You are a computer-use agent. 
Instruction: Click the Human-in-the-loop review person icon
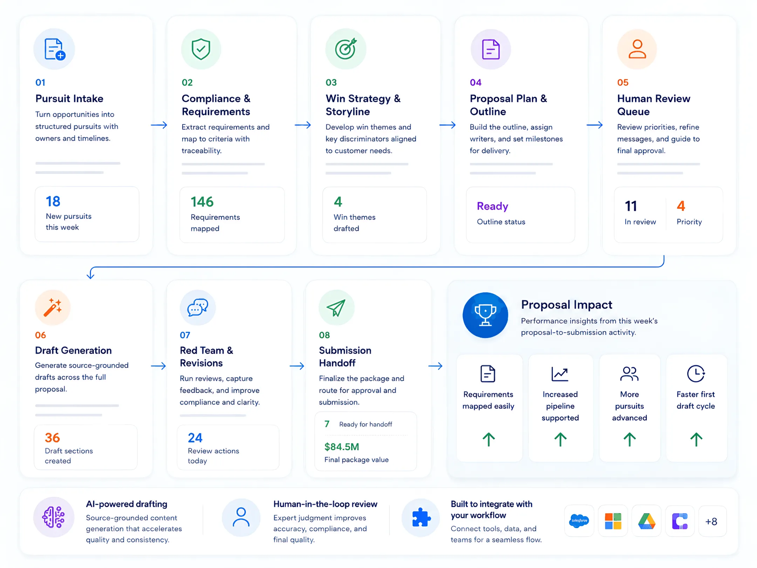tap(241, 517)
